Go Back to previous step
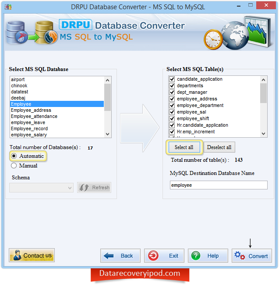279x285 pixels. pos(120,256)
